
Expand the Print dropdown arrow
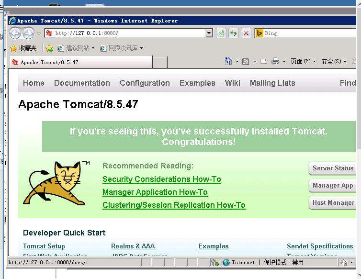point(284,61)
